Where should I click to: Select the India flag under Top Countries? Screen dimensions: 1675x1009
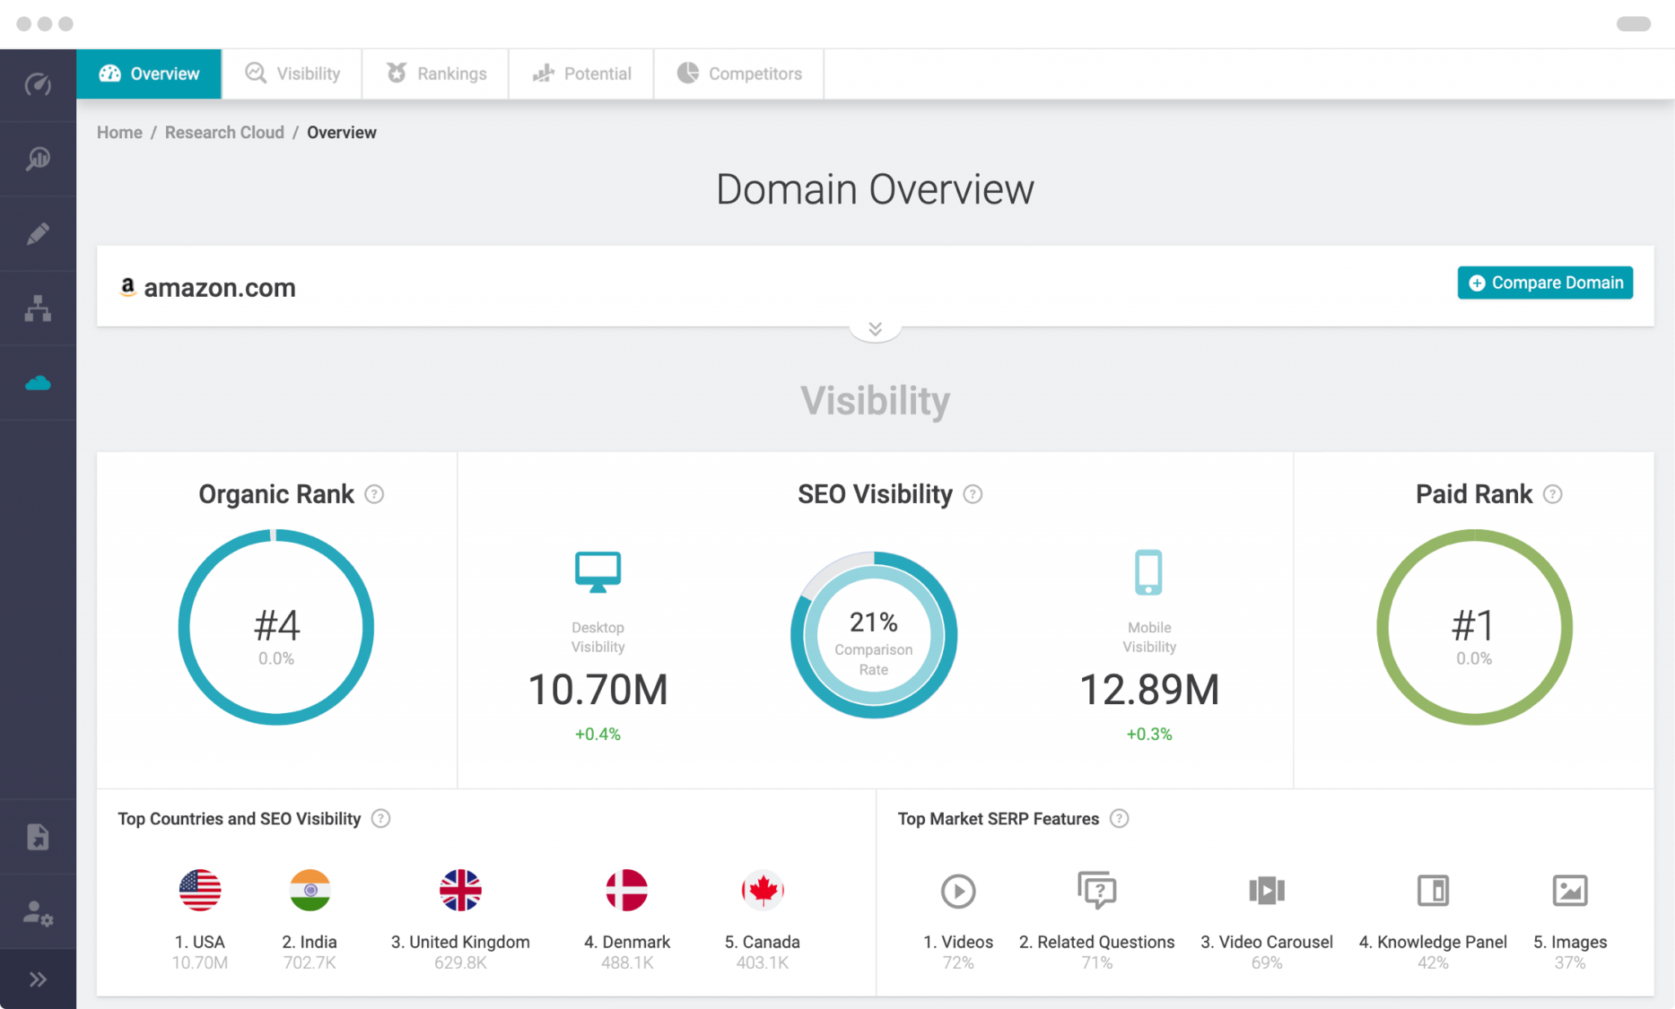pos(310,890)
